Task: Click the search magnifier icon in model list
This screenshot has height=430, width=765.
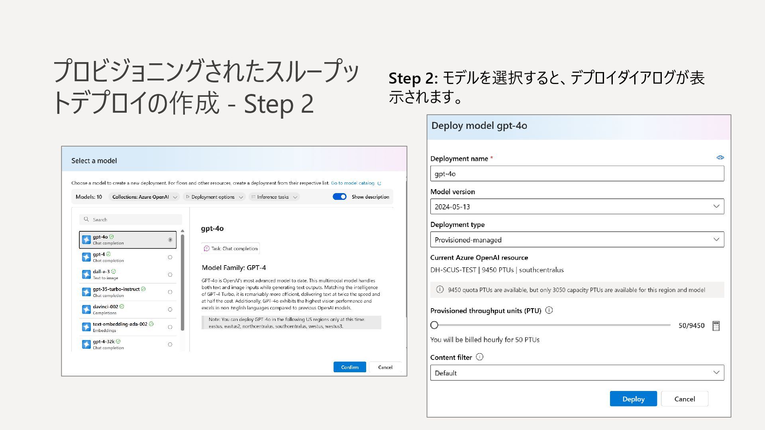Action: click(86, 219)
